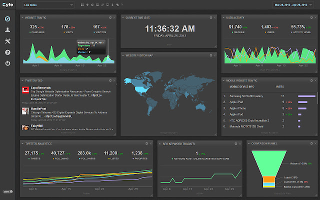Click the user account icon in sidebar

click(7, 30)
